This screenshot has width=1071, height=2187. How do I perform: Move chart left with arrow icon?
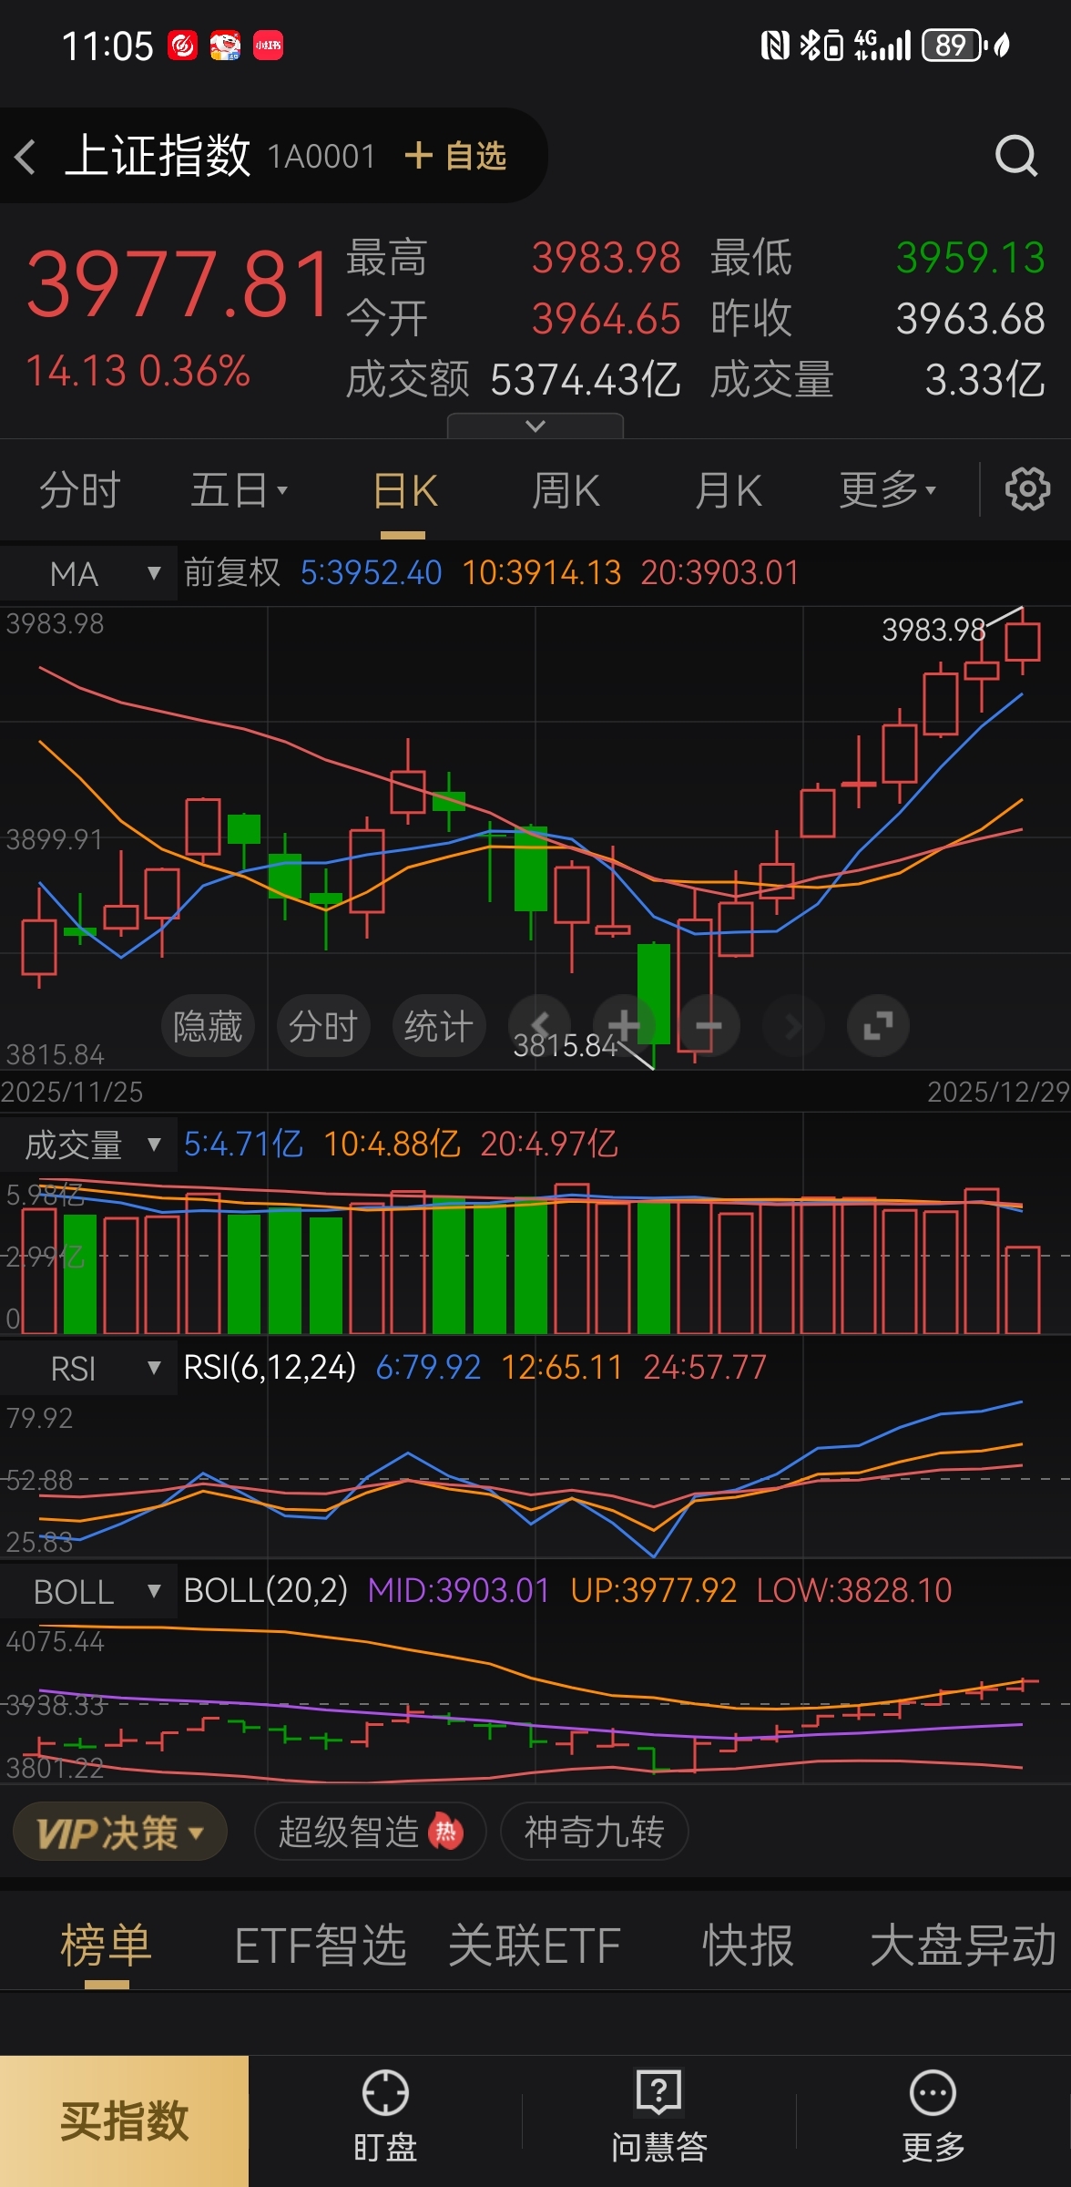pyautogui.click(x=540, y=1026)
